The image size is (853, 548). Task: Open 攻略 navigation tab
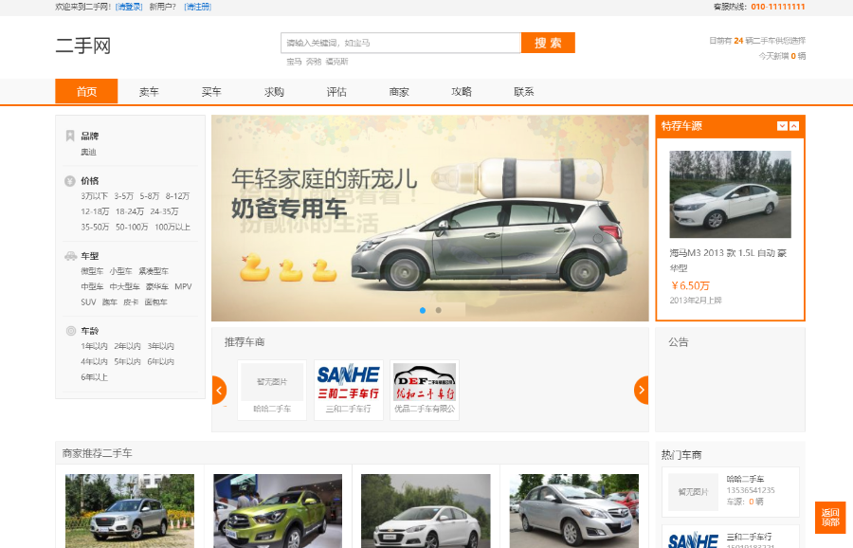[x=462, y=91]
